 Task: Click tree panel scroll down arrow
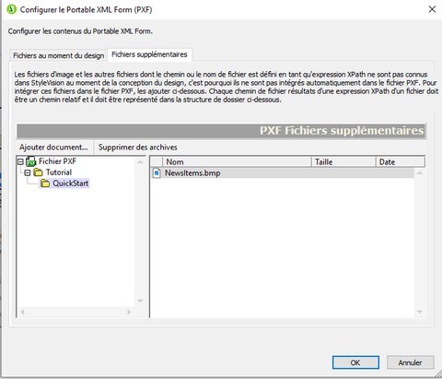click(140, 301)
